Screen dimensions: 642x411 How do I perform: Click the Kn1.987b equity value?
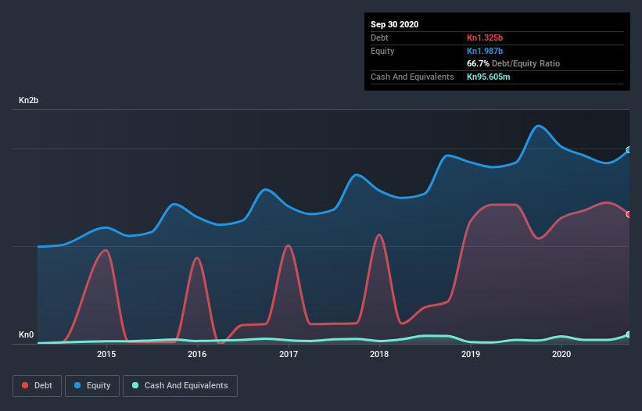click(485, 51)
